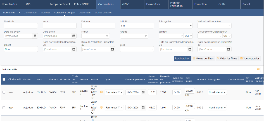Open the Temps de Travail menu

click(x=60, y=4)
